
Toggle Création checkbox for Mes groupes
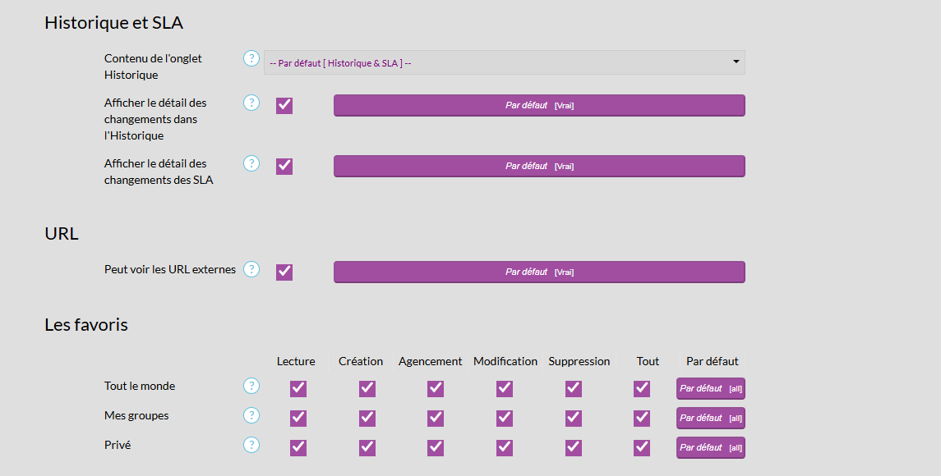click(x=367, y=419)
